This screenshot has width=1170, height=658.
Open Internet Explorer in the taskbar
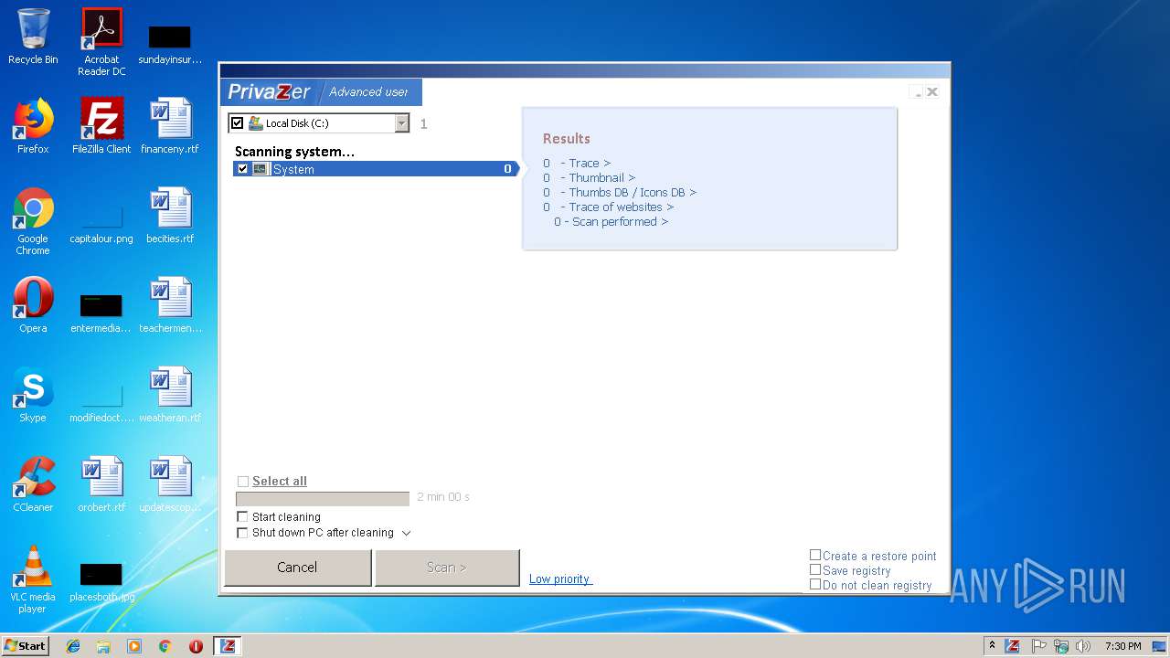coord(73,646)
